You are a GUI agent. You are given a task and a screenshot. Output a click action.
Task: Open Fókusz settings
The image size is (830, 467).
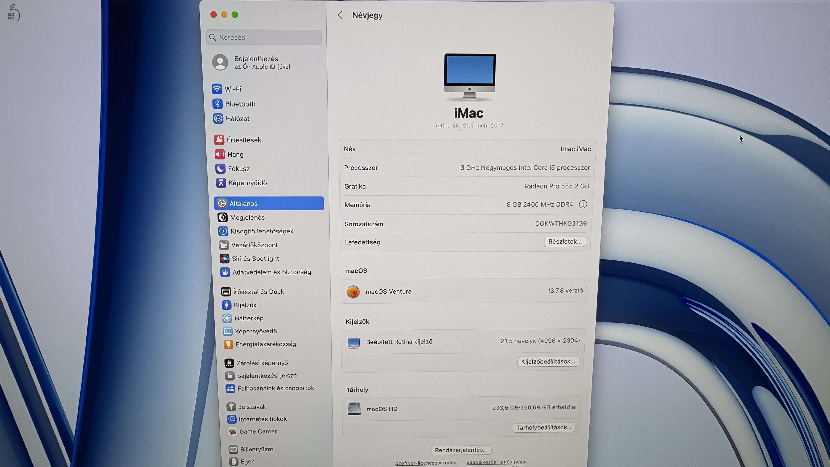pos(238,169)
